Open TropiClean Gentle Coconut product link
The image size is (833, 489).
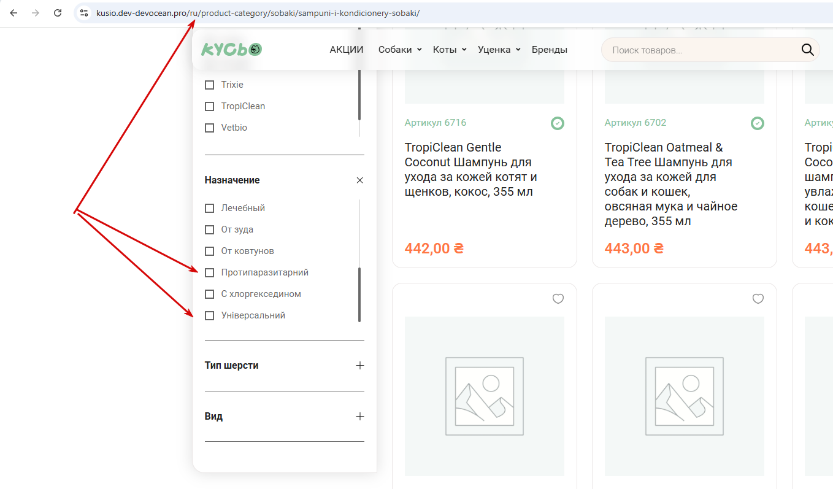pos(470,169)
